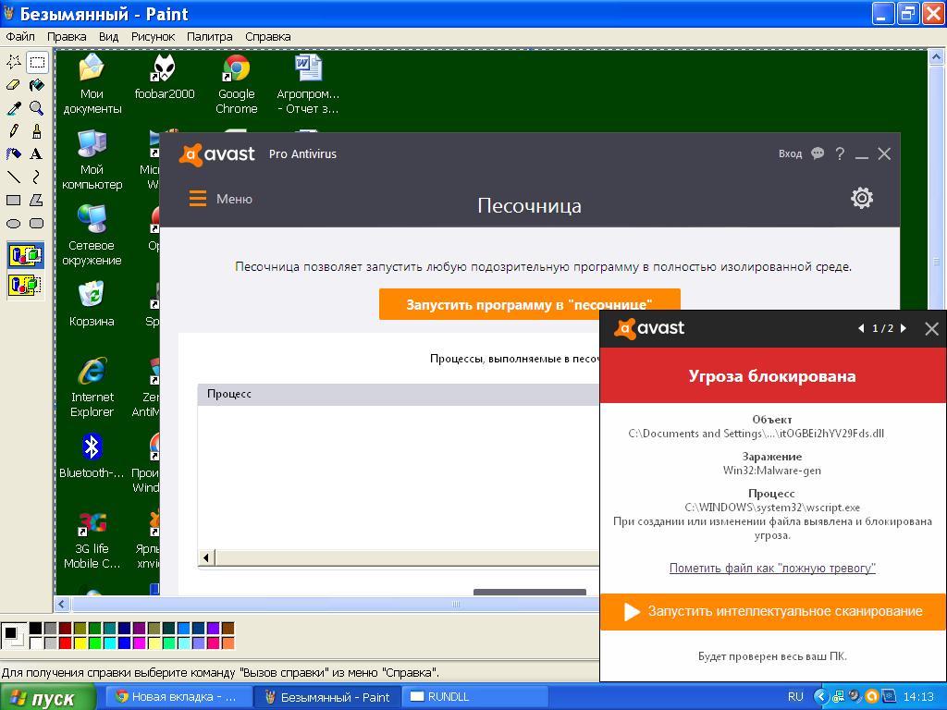Open the Рисунок menu
The height and width of the screenshot is (710, 947).
[x=153, y=37]
